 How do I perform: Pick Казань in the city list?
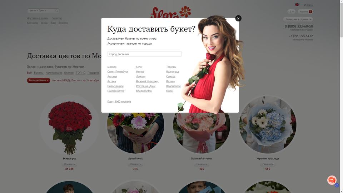[x=170, y=81]
